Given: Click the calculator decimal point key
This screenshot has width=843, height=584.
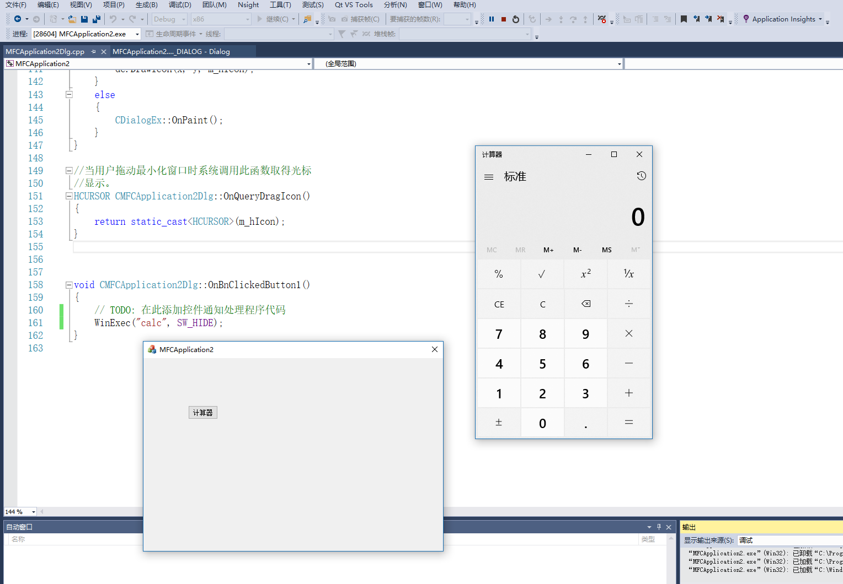Looking at the screenshot, I should click(586, 423).
